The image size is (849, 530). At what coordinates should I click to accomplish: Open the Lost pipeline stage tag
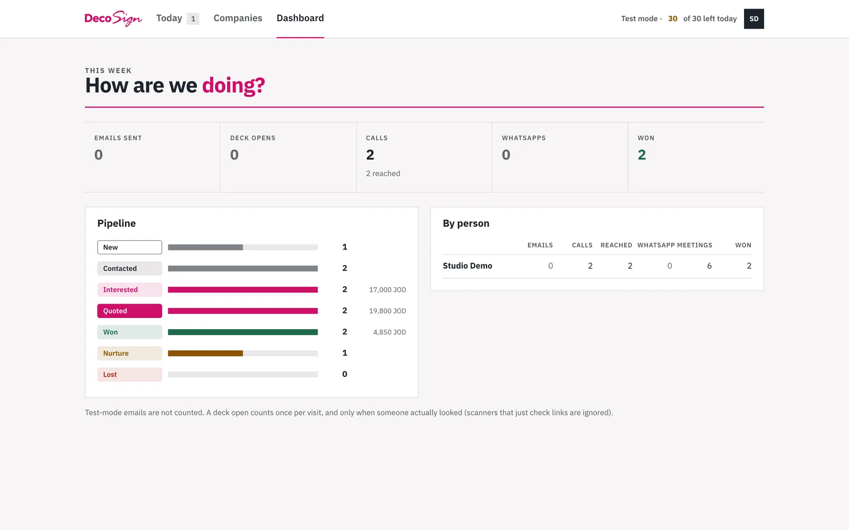[129, 374]
